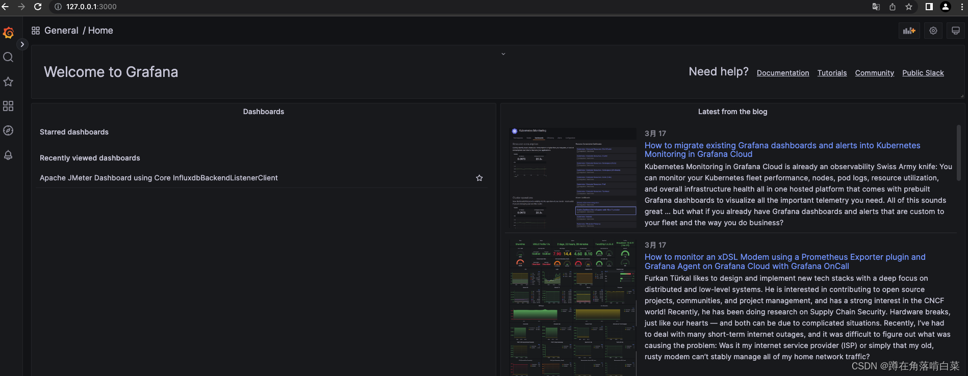Open the Alerting bell icon
This screenshot has width=968, height=376.
8,155
